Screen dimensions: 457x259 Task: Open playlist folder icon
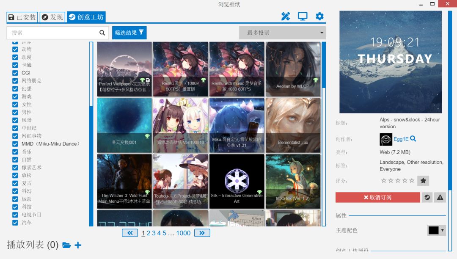[x=66, y=245]
